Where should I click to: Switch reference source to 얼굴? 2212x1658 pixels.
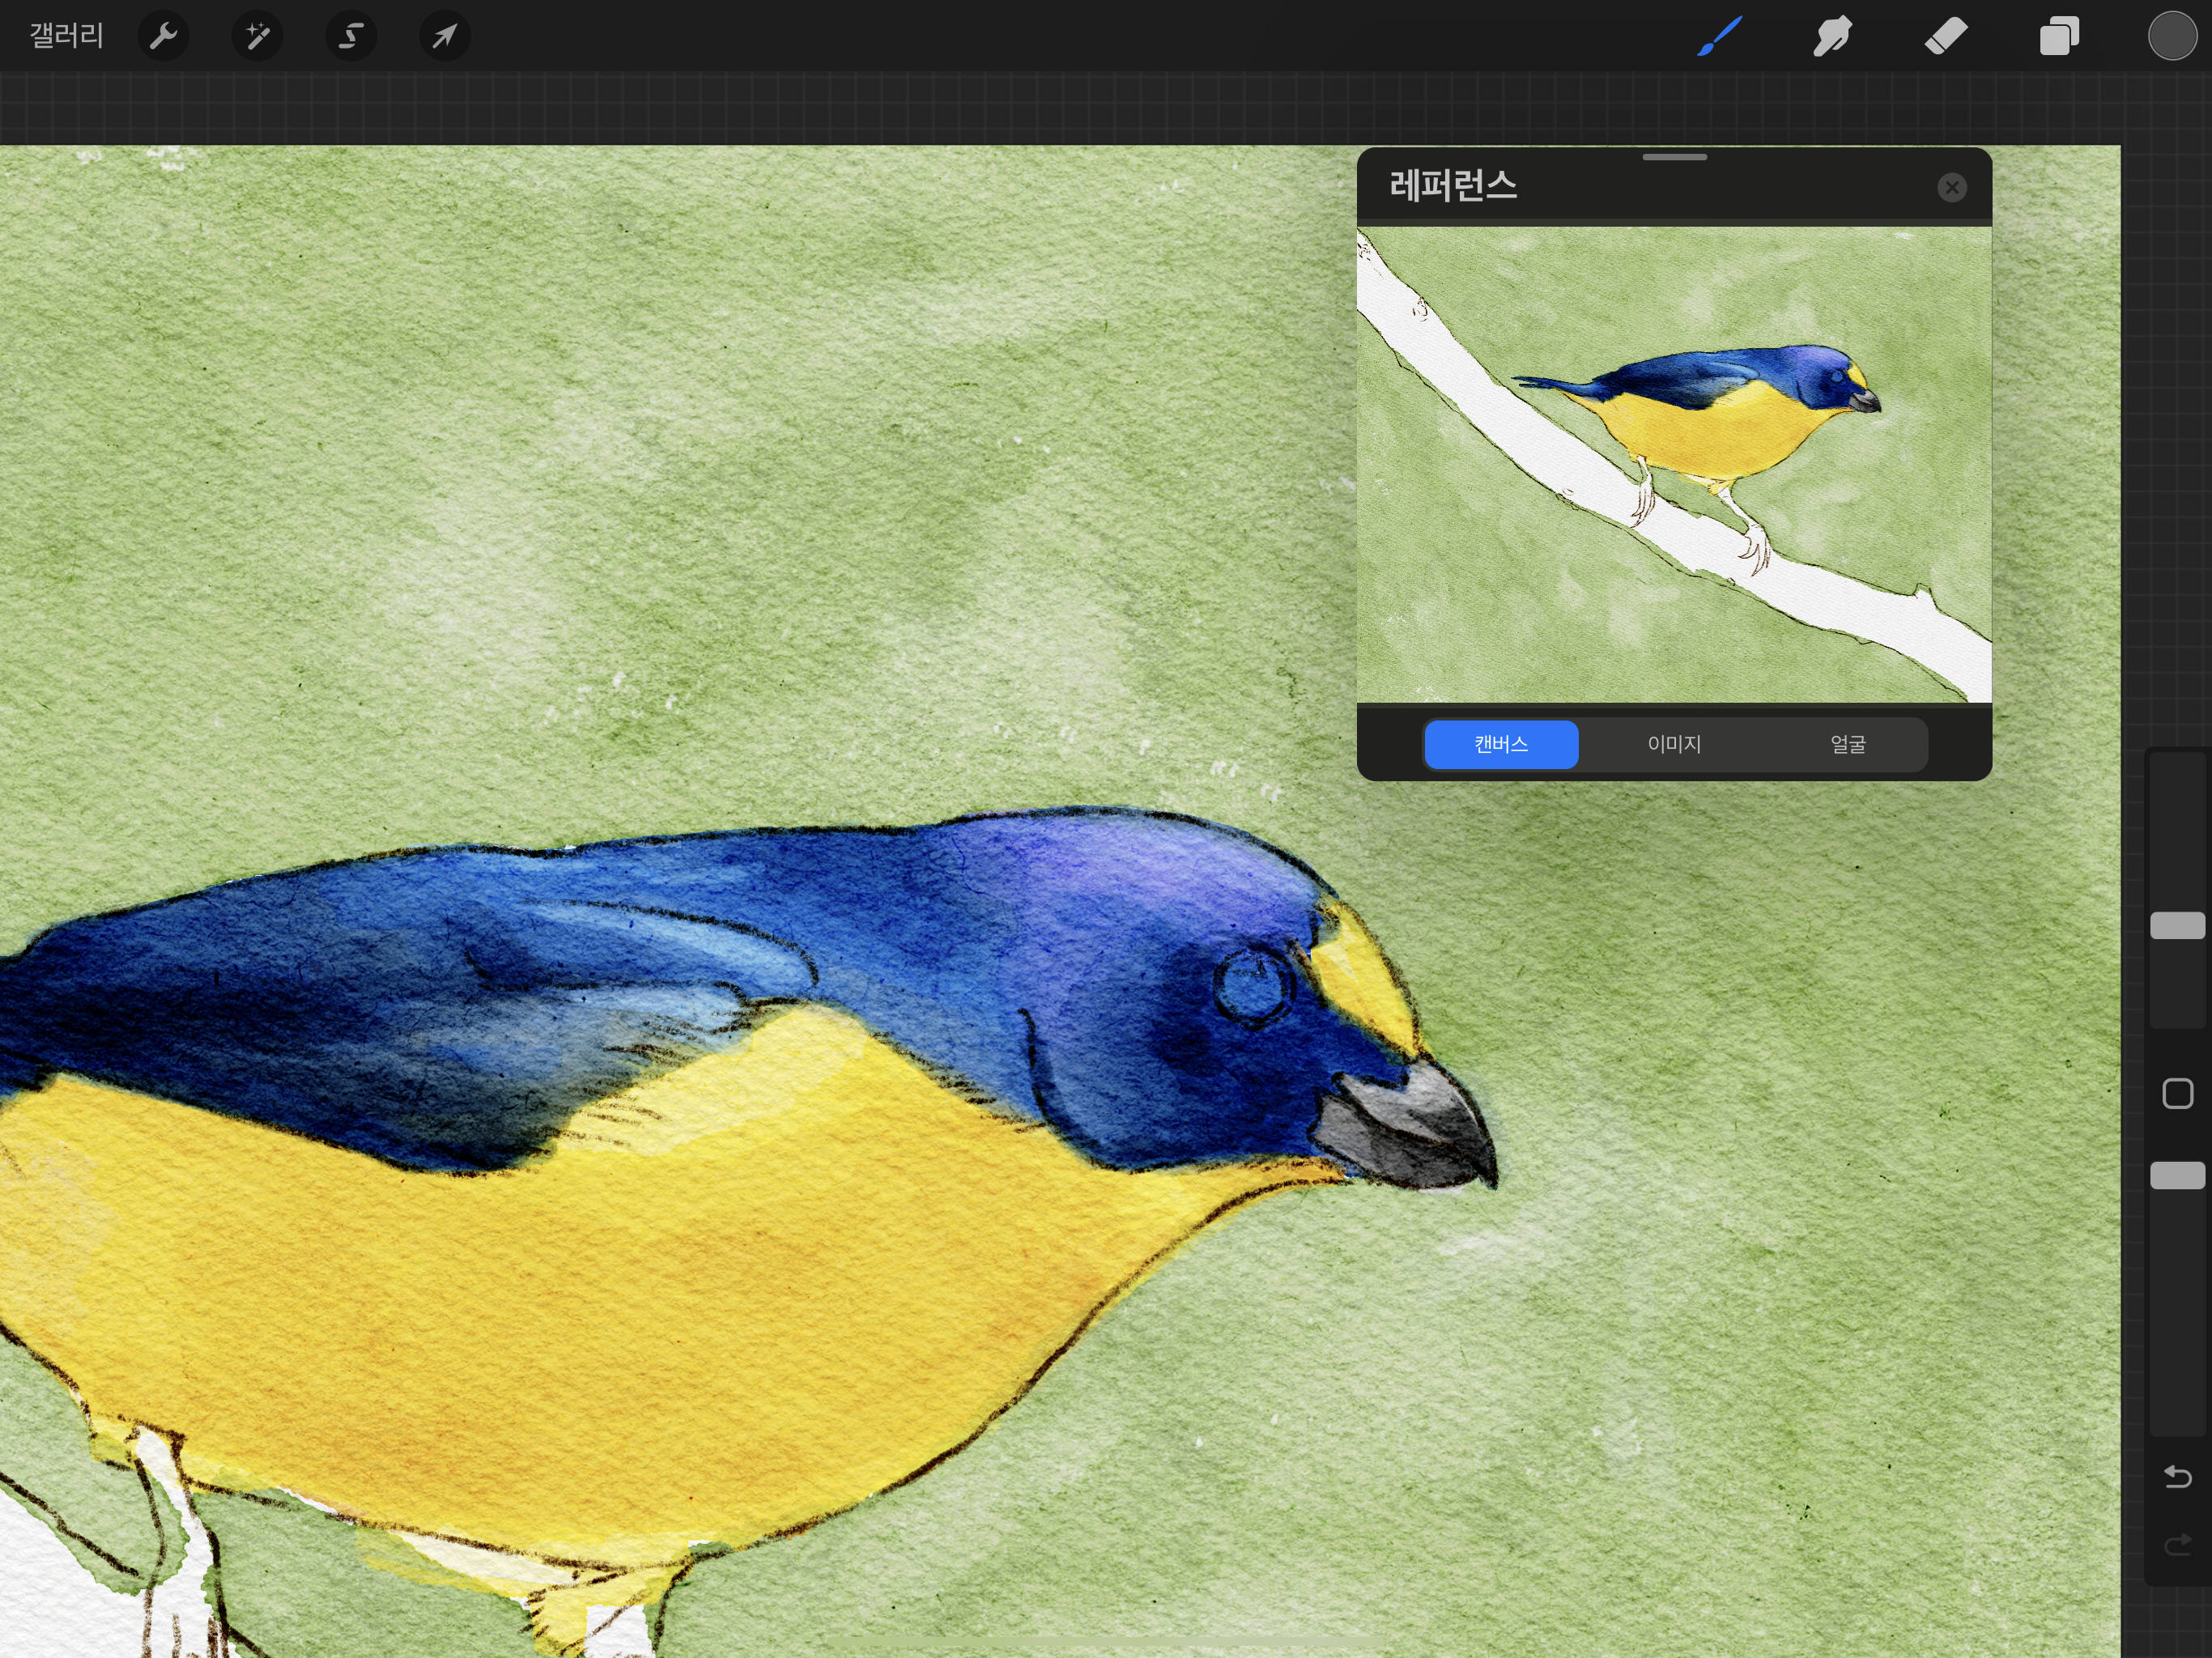pyautogui.click(x=1848, y=744)
